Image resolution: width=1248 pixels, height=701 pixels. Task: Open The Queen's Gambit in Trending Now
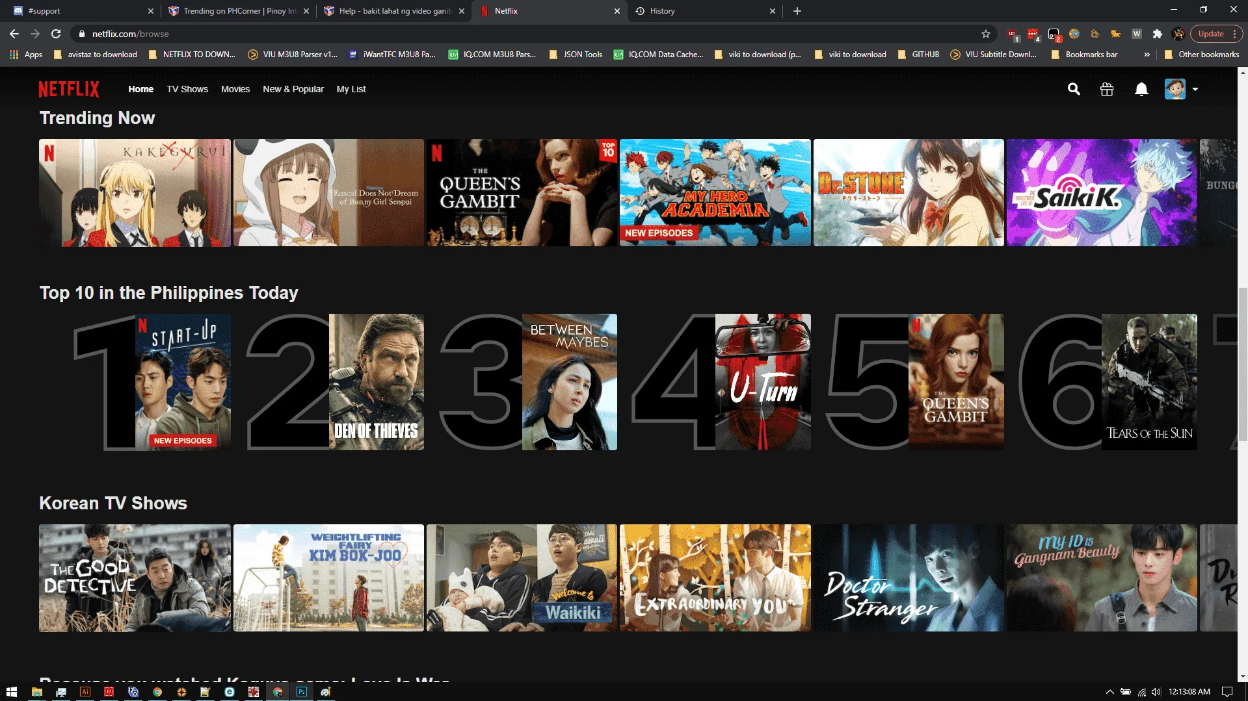(522, 192)
